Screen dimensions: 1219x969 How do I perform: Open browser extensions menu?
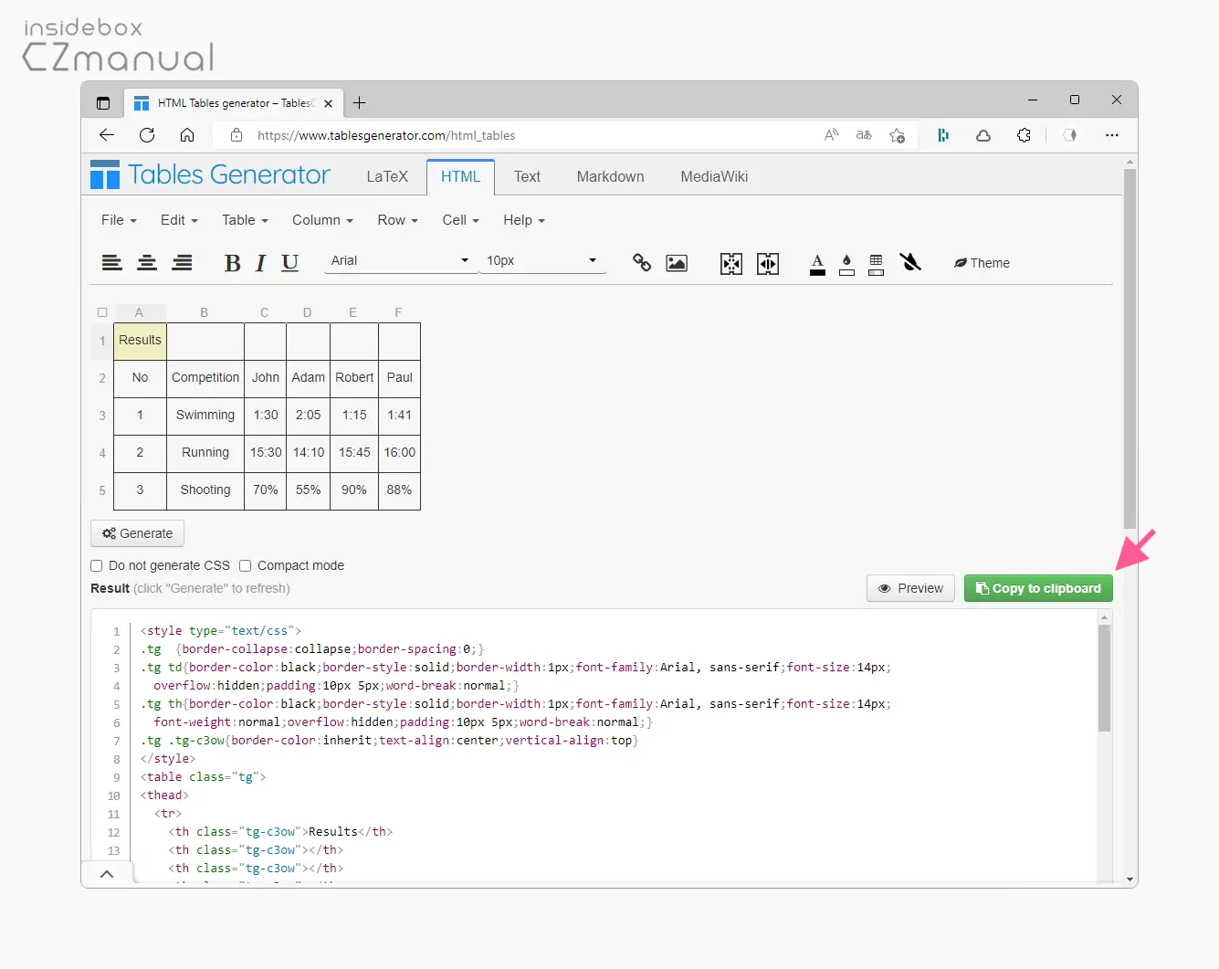[x=1024, y=135]
